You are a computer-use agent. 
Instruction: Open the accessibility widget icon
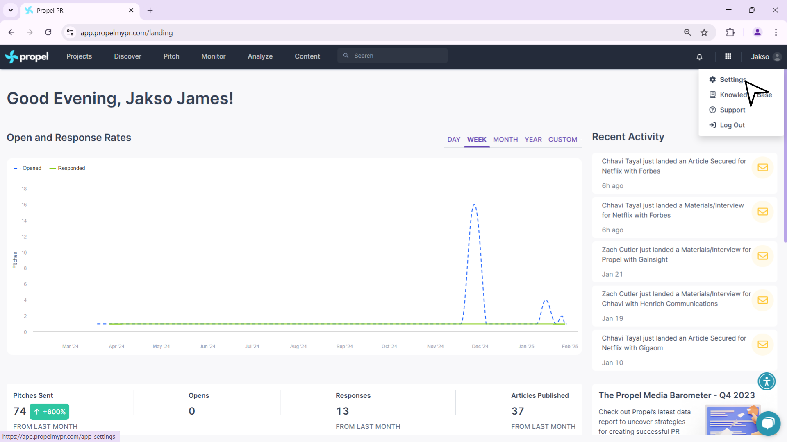[767, 381]
